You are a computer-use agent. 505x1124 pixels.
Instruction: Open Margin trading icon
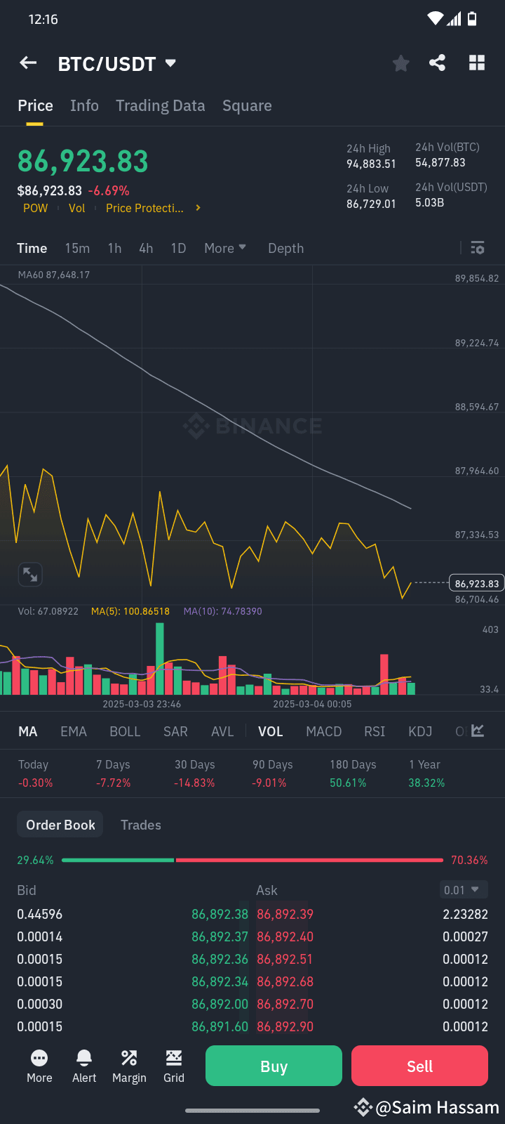tap(129, 1065)
